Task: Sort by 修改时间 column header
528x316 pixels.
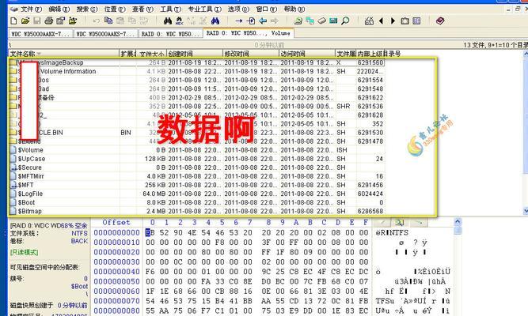Action: pos(251,54)
